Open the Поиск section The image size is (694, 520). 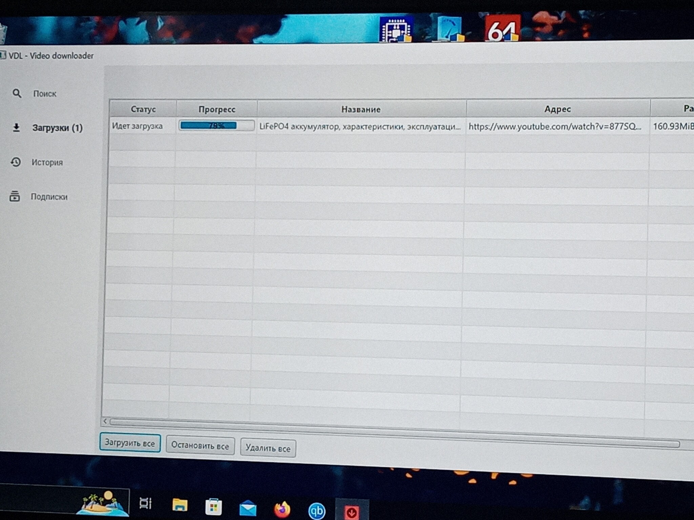coord(44,94)
